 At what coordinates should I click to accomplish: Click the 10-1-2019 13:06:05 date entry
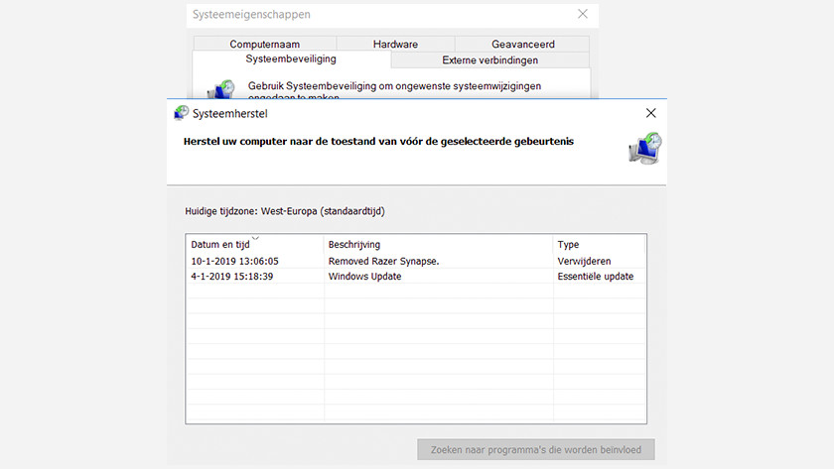[234, 262]
